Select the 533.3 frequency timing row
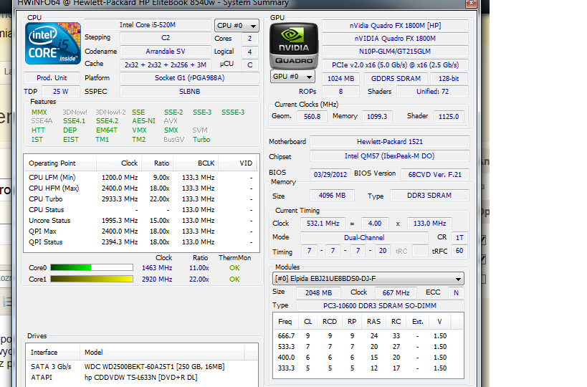The width and height of the screenshot is (587, 387). [368, 347]
